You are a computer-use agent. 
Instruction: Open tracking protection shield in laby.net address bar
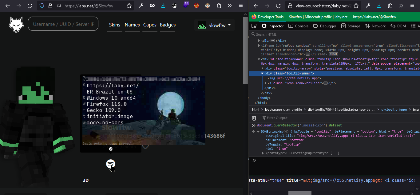click(42, 6)
